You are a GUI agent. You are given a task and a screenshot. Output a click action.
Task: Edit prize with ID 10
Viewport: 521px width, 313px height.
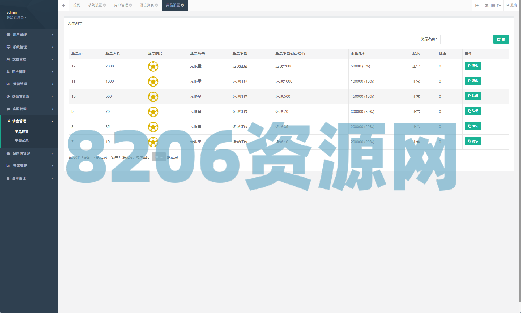(473, 96)
